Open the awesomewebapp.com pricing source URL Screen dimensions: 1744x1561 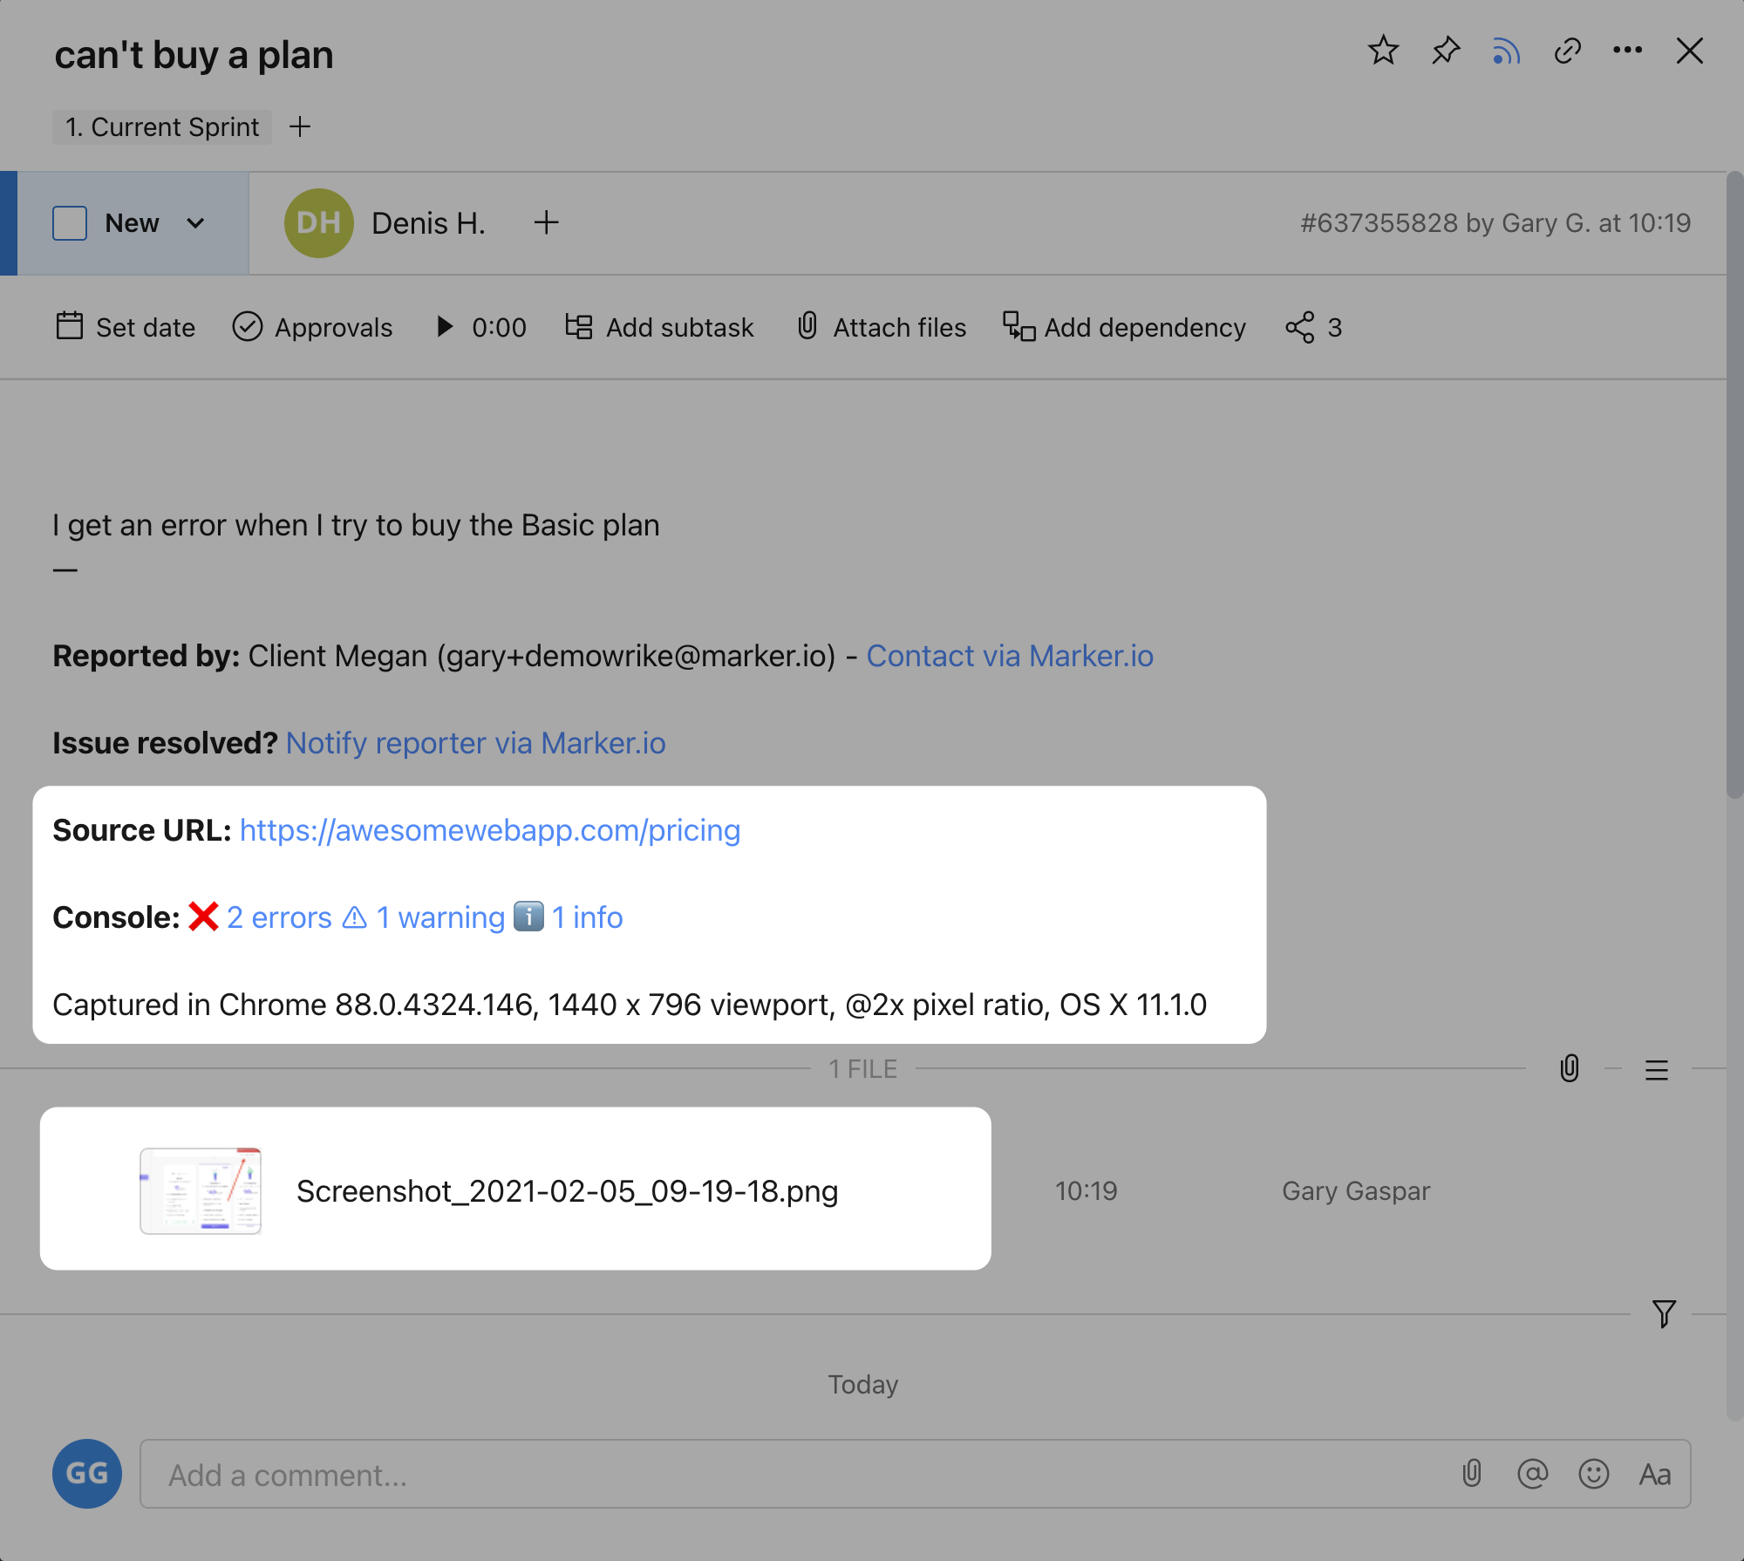[x=489, y=830]
